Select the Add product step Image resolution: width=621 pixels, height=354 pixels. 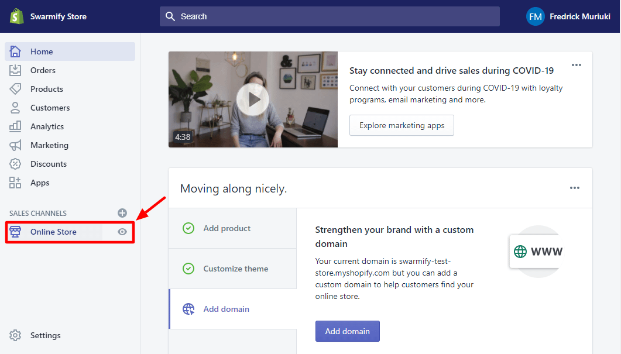pyautogui.click(x=232, y=228)
